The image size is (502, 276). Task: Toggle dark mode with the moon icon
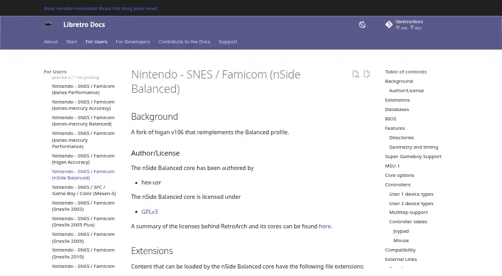362,24
